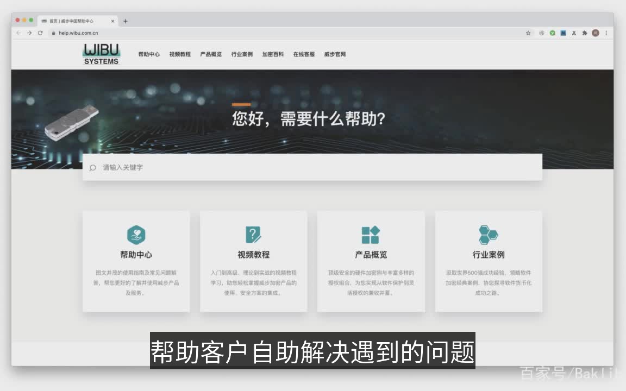This screenshot has width=626, height=391.
Task: Click the 产品概览 squares icon
Action: (371, 234)
